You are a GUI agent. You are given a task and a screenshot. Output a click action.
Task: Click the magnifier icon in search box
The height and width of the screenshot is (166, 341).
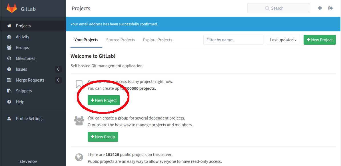tap(267, 8)
